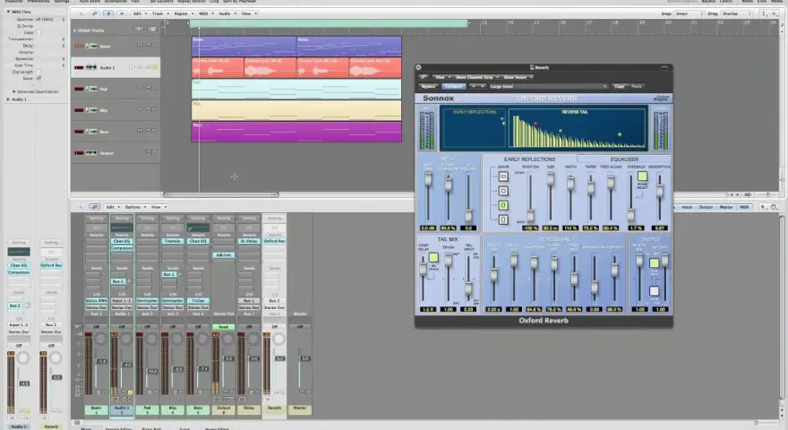788x430 pixels.
Task: Click the Oxford Rev insert on Reverb channel
Action: coord(274,241)
